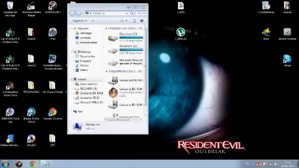Select the cosas 1 folder on desktop
Screen dimensions: 299x168
[31, 34]
